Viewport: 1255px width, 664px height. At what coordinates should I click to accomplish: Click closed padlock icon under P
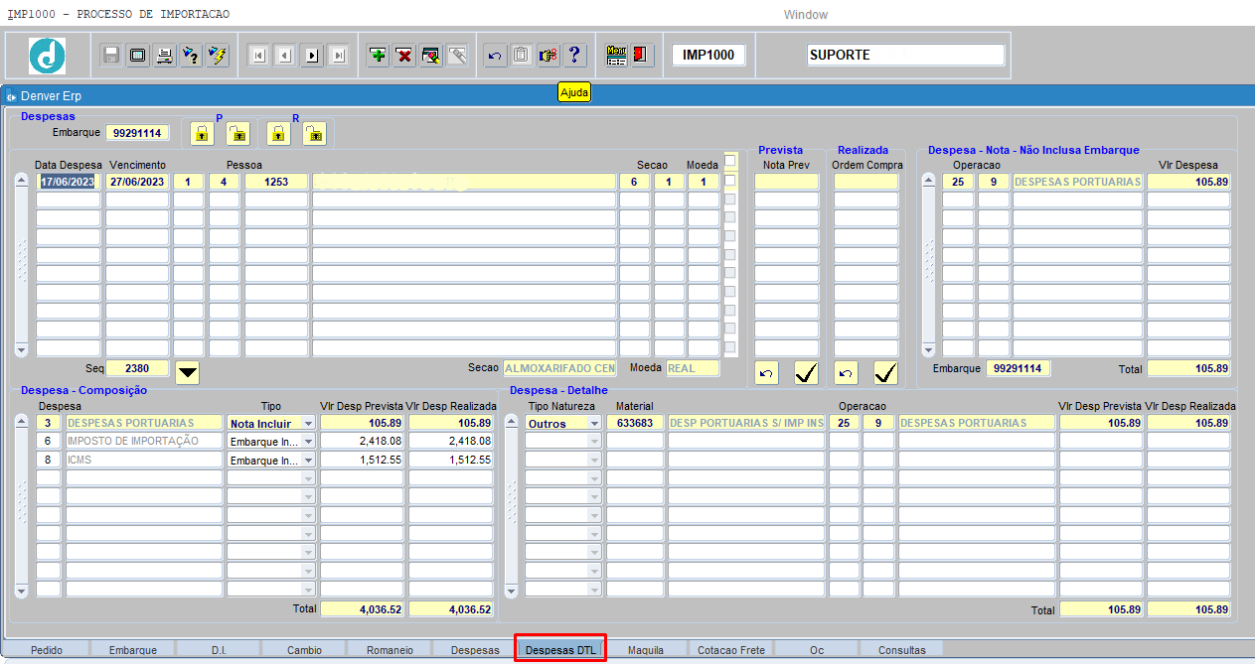202,133
